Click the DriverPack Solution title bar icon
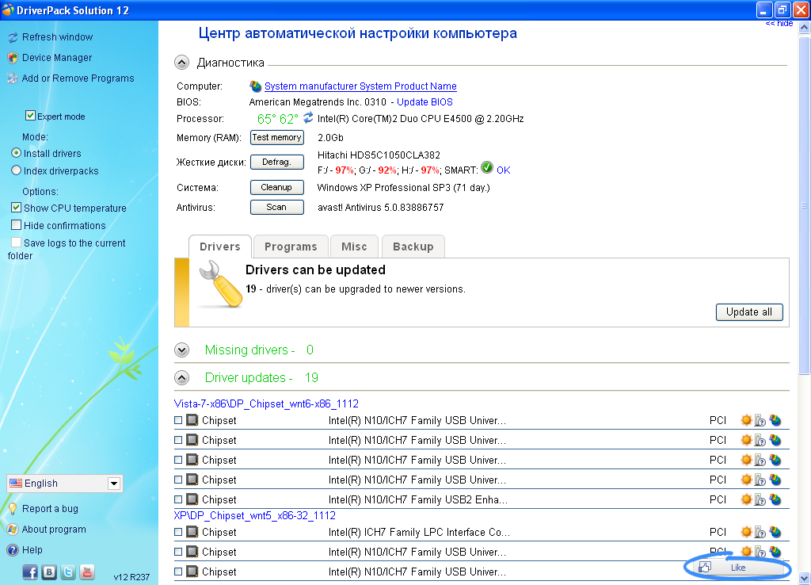The height and width of the screenshot is (585, 811). pos(8,10)
